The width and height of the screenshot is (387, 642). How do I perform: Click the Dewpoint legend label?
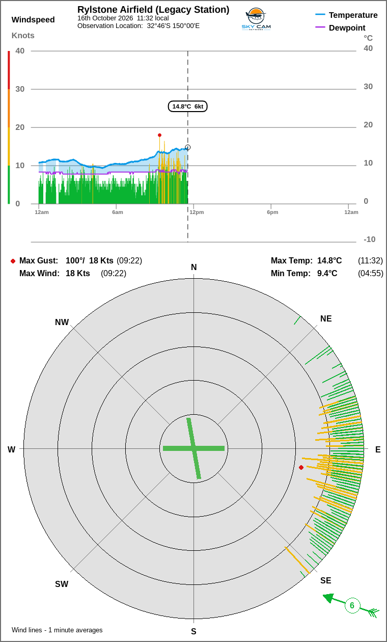tap(347, 28)
